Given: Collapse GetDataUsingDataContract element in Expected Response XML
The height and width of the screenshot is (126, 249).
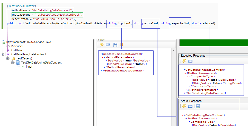Looking at the screenshot, I should [x=183, y=70].
